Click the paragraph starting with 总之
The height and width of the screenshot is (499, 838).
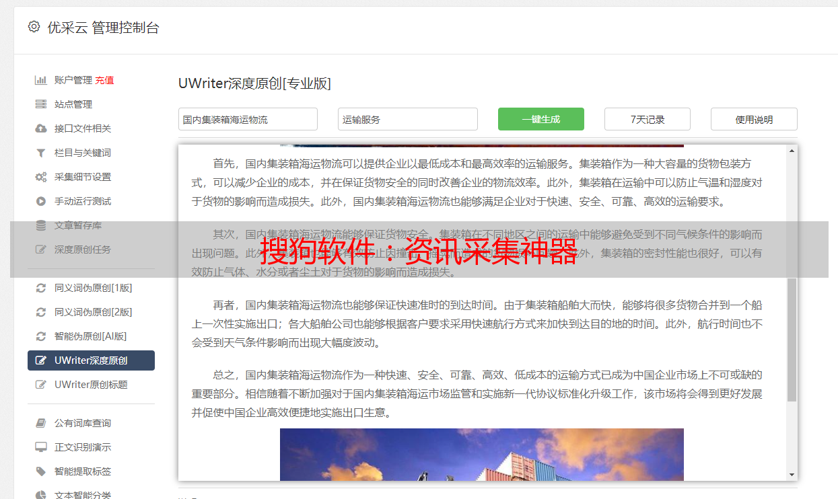(477, 393)
